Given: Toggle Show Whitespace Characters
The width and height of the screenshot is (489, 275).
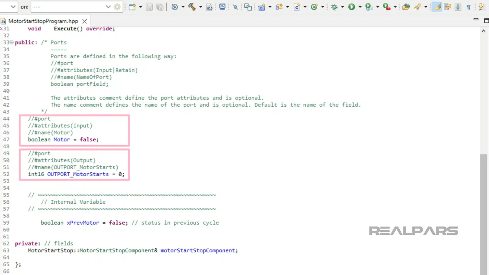Looking at the screenshot, I should tap(468, 7).
